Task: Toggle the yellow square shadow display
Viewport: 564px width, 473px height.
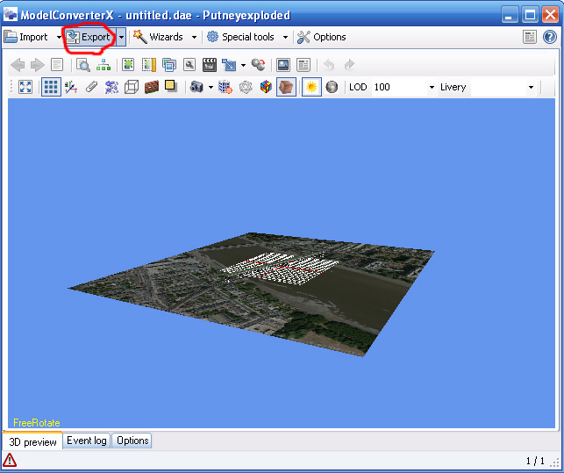Action: pos(170,86)
